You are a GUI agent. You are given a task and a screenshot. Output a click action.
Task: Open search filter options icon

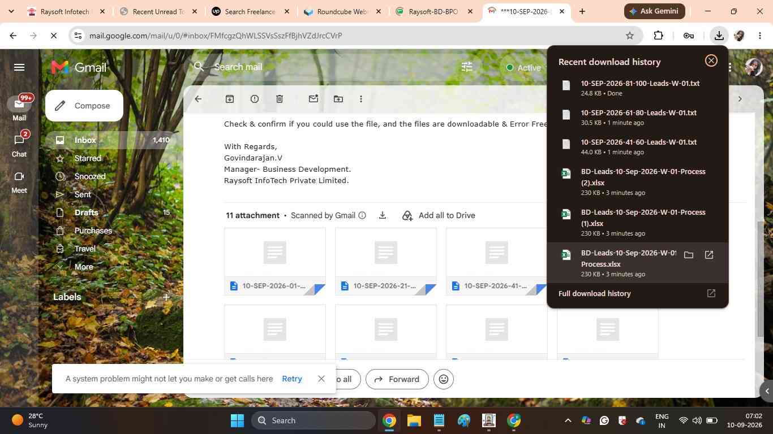(x=467, y=67)
